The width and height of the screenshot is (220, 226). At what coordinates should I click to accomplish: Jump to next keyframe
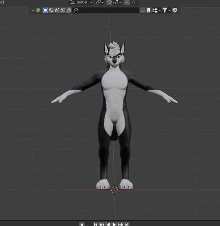[120, 224]
